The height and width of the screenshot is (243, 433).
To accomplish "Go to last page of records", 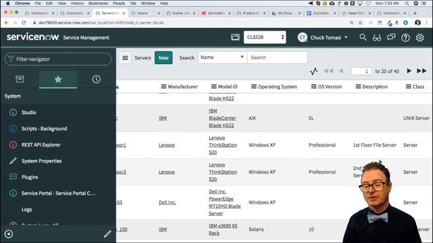I will [421, 71].
